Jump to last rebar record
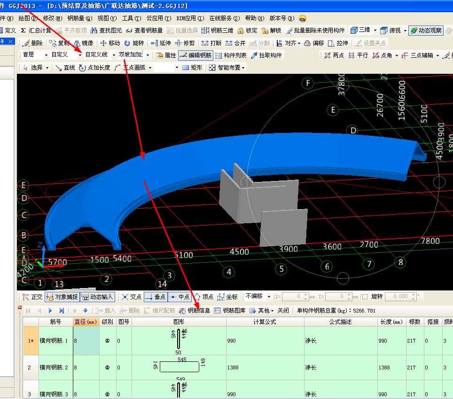The height and width of the screenshot is (399, 453). [x=62, y=311]
